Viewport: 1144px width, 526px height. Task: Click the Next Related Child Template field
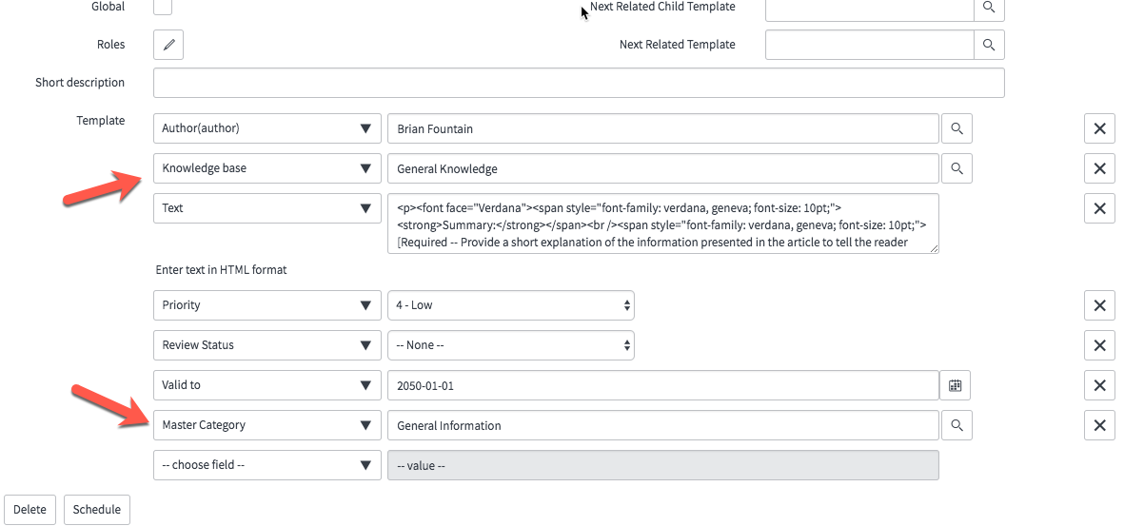[x=870, y=7]
